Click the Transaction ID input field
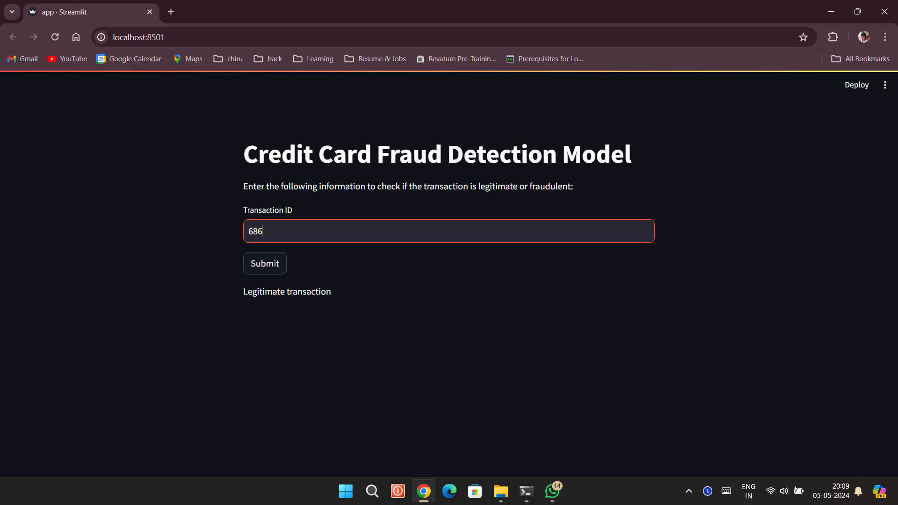Screen dimensions: 898x505 (449, 231)
